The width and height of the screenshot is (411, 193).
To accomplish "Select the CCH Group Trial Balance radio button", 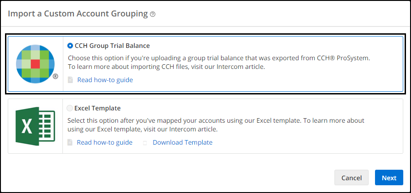I will tap(70, 46).
